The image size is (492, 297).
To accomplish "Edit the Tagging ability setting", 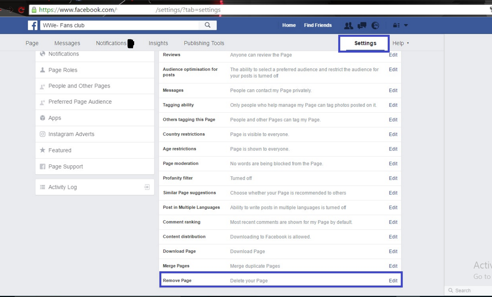I will (393, 105).
